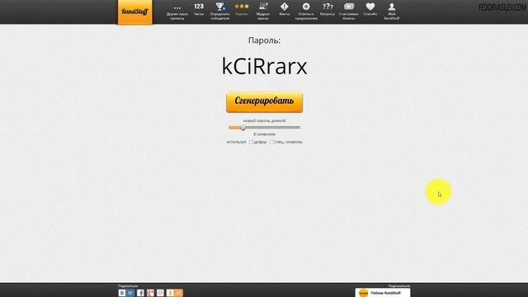Select the generated password kCiRrarx text
This screenshot has height=297, width=528.
(264, 66)
